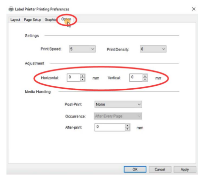Open the Graphic tab

point(50,20)
